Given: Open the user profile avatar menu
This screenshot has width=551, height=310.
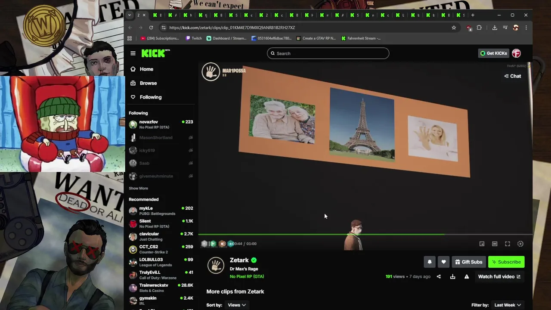Looking at the screenshot, I should point(516,53).
